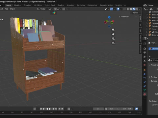Click the pan hand viewport gizmo
This screenshot has width=158, height=118.
coord(113,34)
